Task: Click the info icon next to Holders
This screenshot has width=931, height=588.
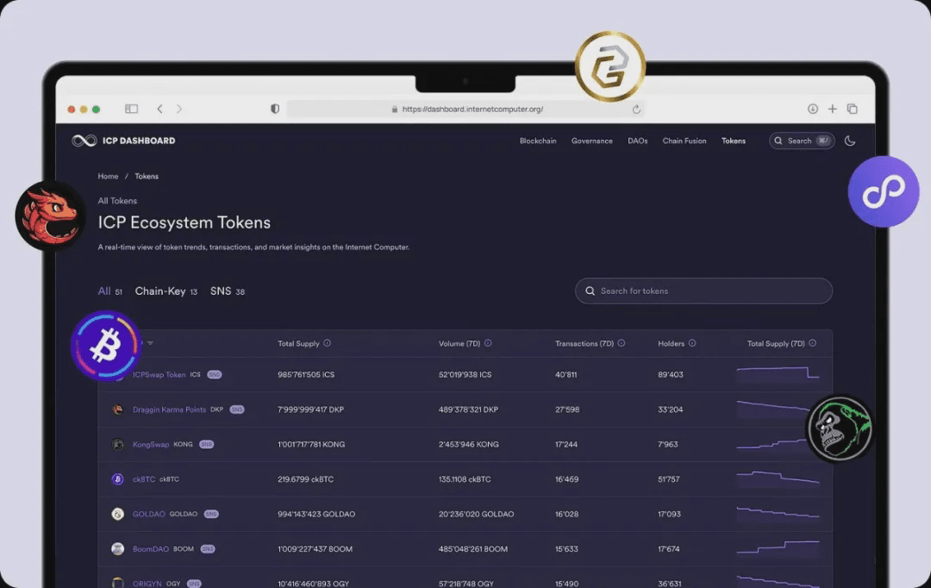Action: pos(692,343)
